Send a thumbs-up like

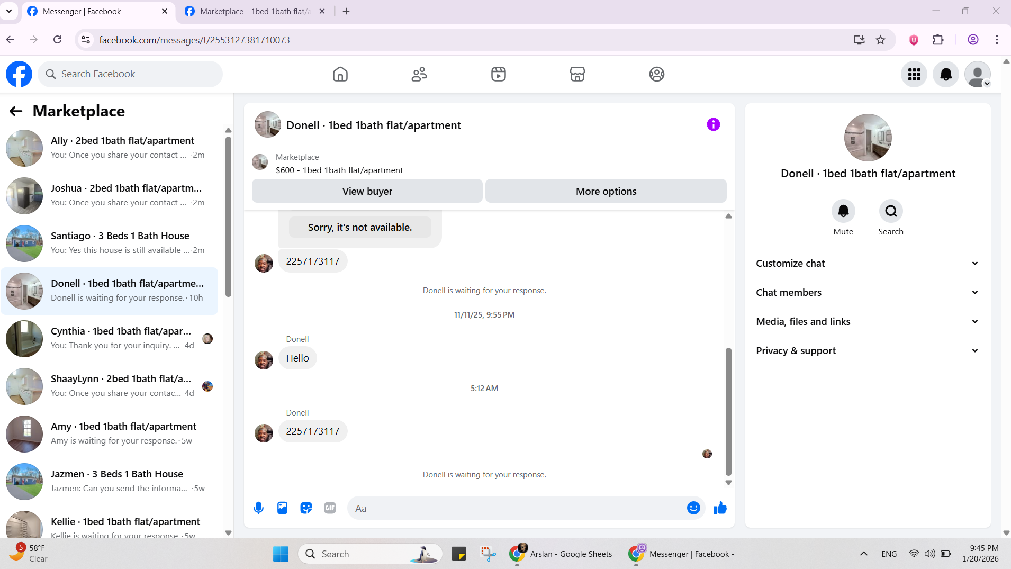click(x=720, y=508)
